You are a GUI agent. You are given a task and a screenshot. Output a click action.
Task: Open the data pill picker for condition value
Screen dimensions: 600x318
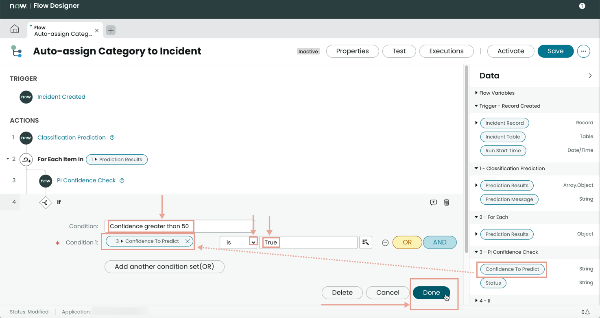point(366,242)
